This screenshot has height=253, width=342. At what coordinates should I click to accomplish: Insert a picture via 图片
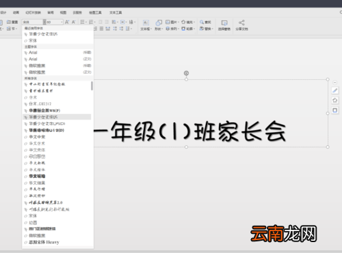(x=172, y=22)
